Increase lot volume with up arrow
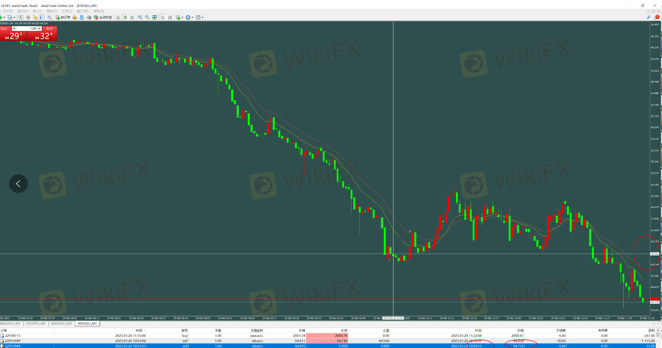Screen dimensions: 662x348 [39, 29]
